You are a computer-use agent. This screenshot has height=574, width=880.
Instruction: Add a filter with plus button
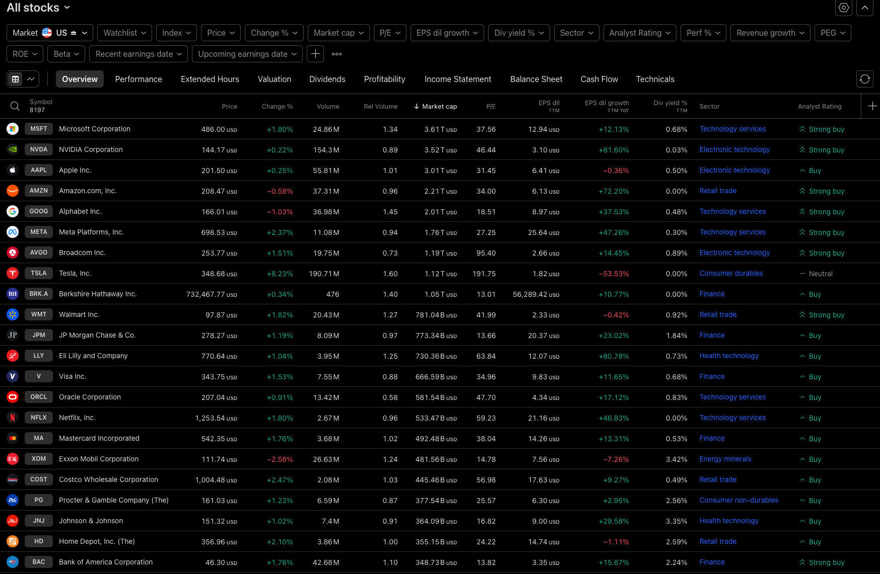tap(315, 54)
